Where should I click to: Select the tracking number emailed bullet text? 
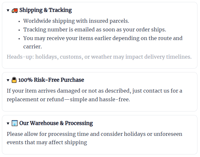click(95, 30)
